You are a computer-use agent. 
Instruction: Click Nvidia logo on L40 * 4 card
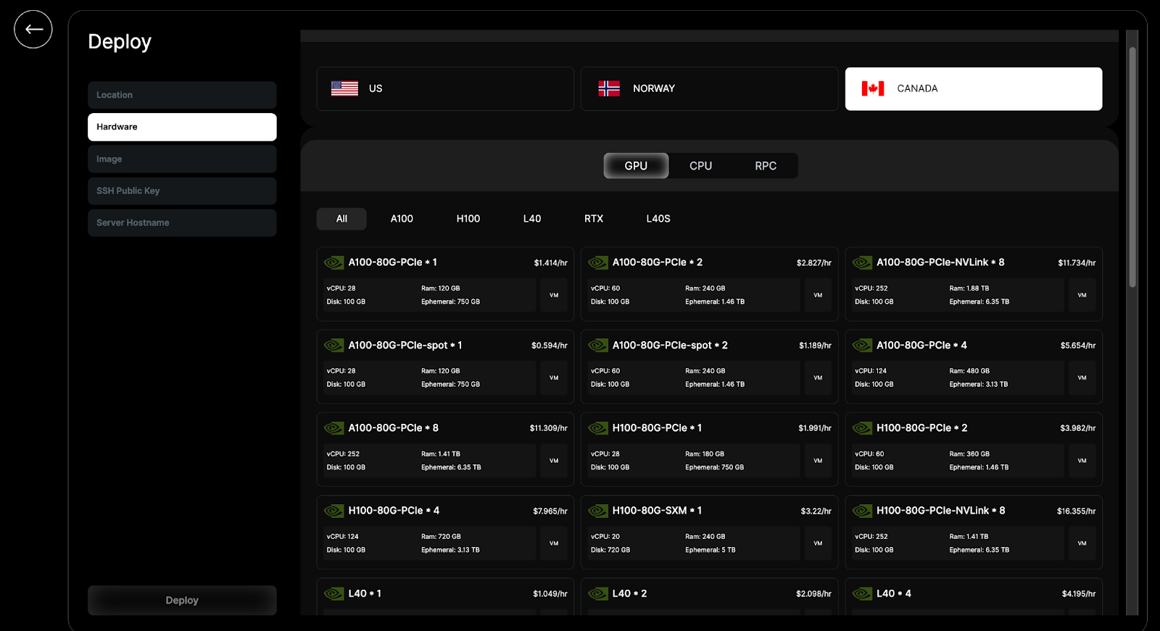[x=862, y=594]
